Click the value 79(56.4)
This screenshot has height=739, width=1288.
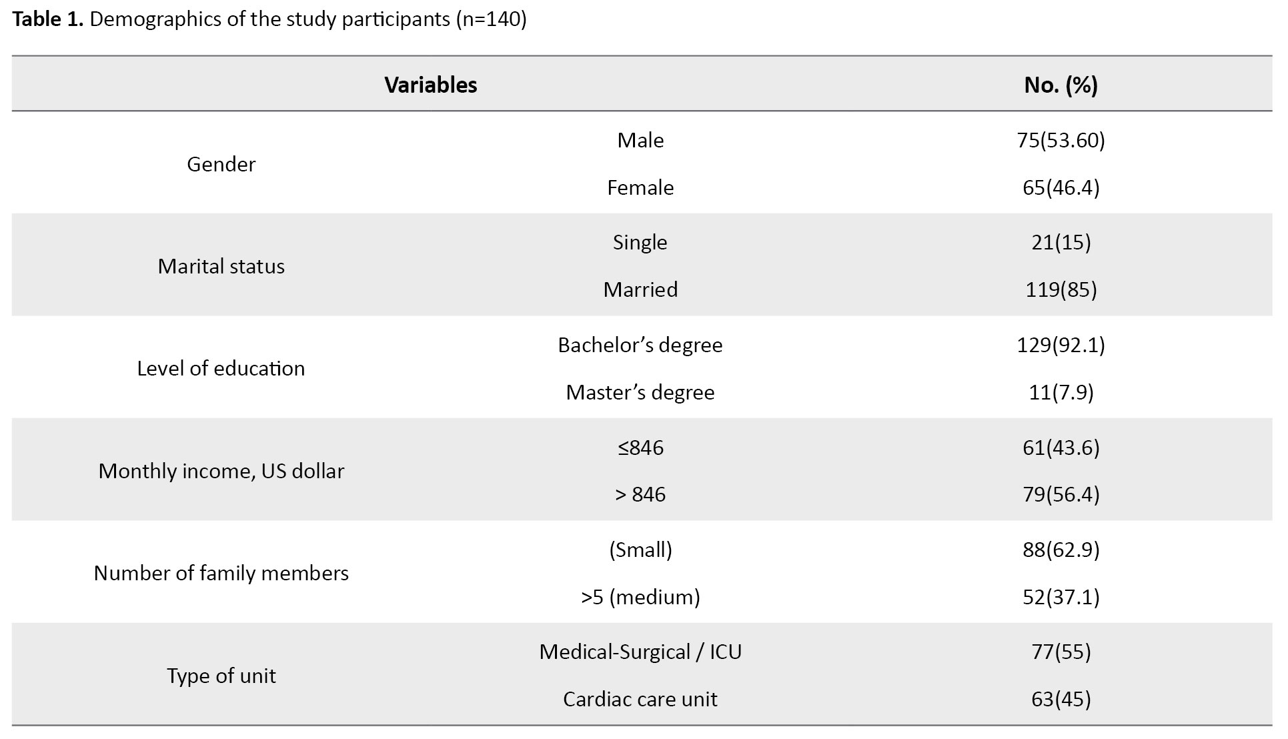coord(1061,494)
